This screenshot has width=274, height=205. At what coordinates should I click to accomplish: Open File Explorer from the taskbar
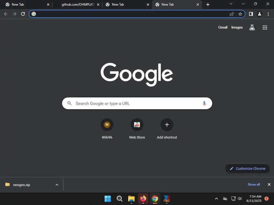(131, 199)
